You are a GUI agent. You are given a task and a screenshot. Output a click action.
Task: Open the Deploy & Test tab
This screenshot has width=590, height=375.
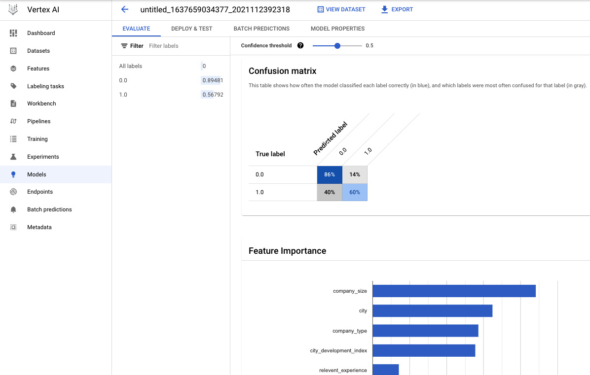point(191,29)
